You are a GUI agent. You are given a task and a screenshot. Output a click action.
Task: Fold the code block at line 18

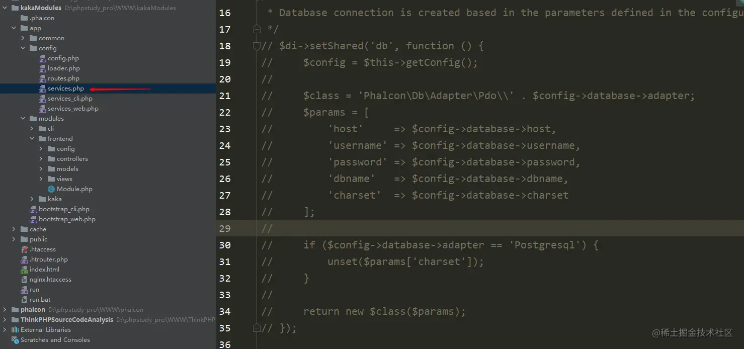tap(257, 46)
